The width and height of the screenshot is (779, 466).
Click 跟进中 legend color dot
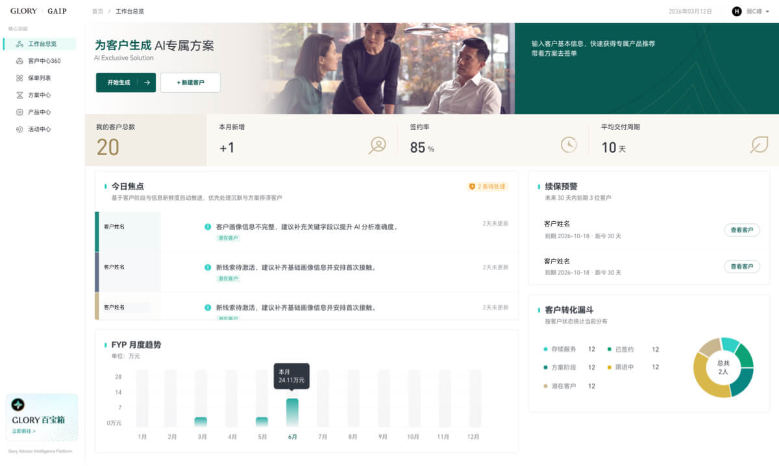coord(610,367)
